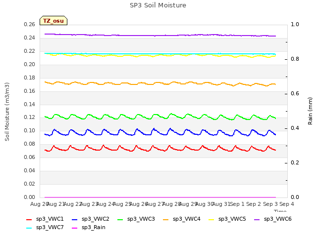Image resolution: width=317 pixels, height=237 pixels.
Task: Click the 0.04 left axis value
Action: click(x=30, y=170)
